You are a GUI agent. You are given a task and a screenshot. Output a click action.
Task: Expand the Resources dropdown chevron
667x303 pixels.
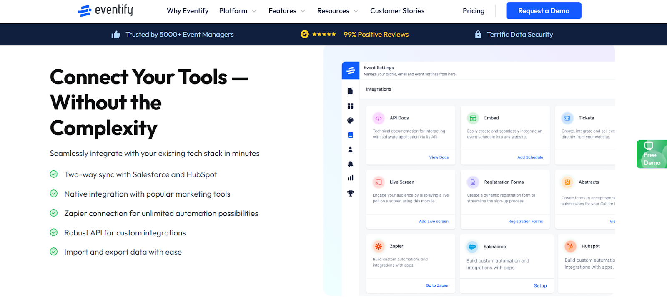point(356,11)
